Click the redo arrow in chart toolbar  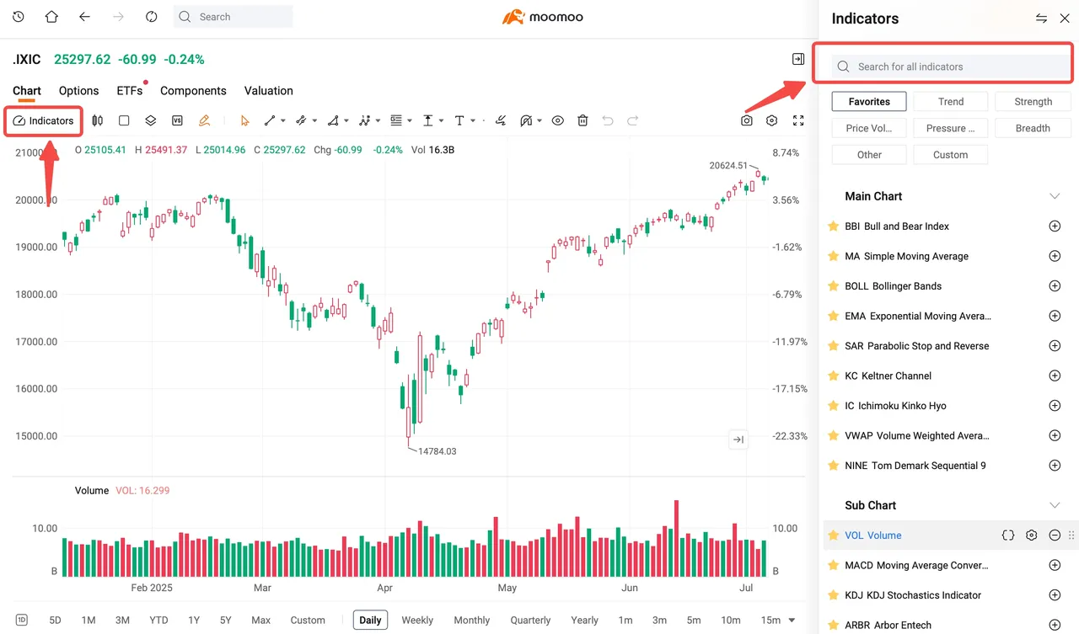[x=632, y=120]
